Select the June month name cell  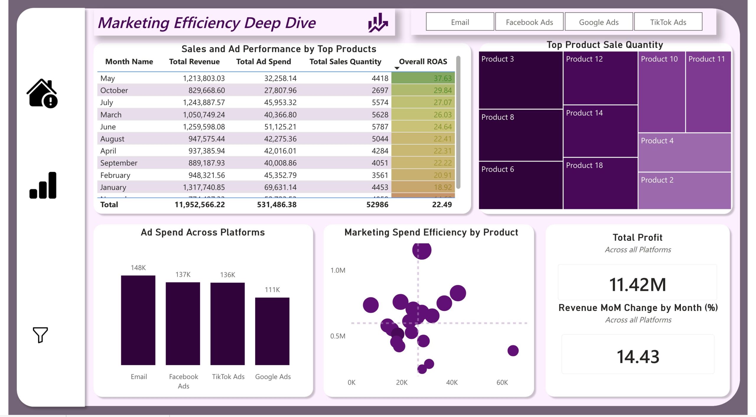pos(108,126)
